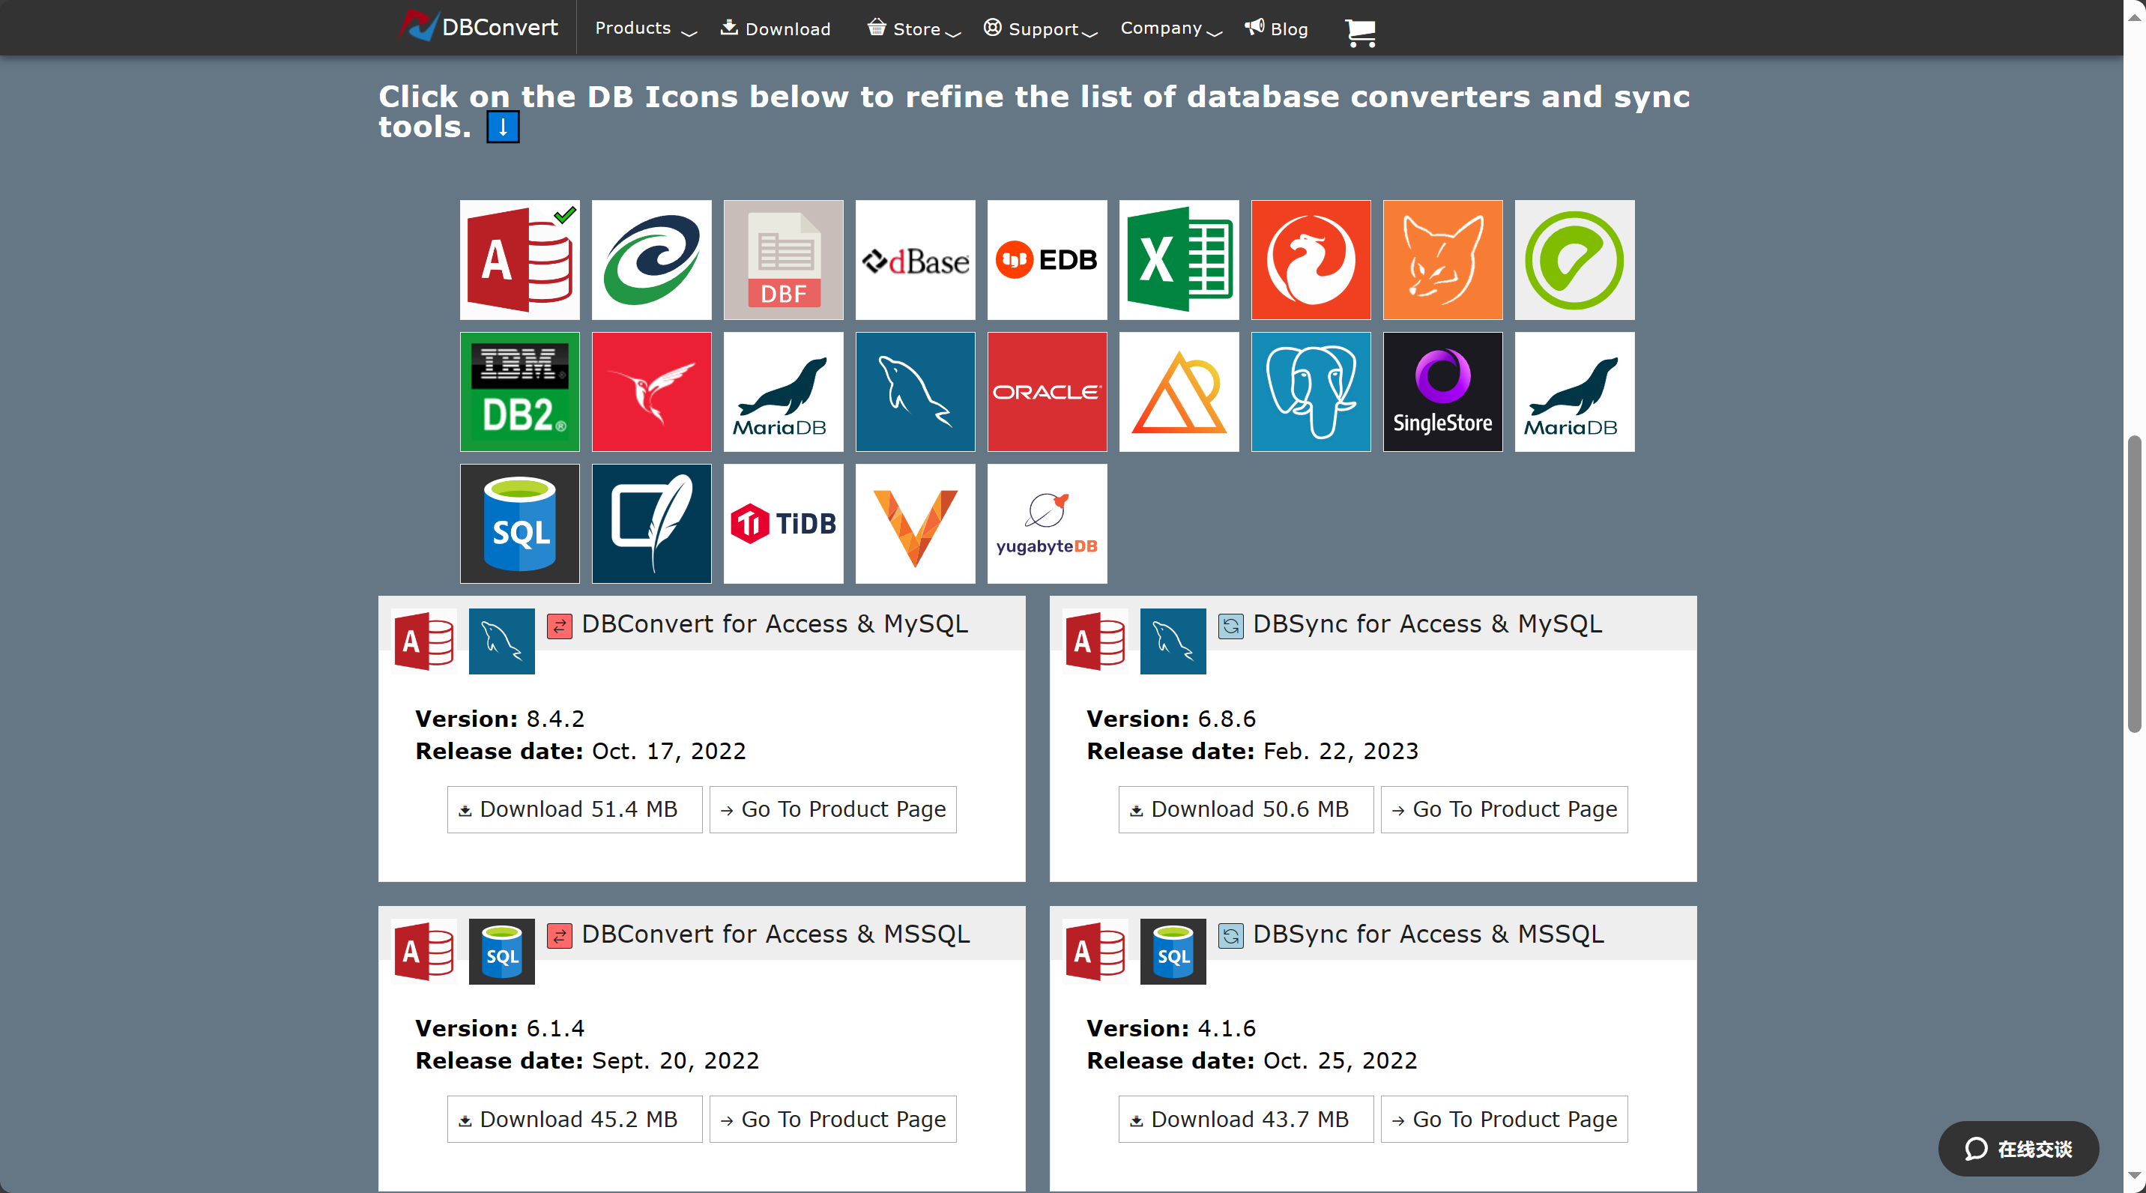Open the Download page from the navbar
The height and width of the screenshot is (1193, 2146).
coord(776,28)
